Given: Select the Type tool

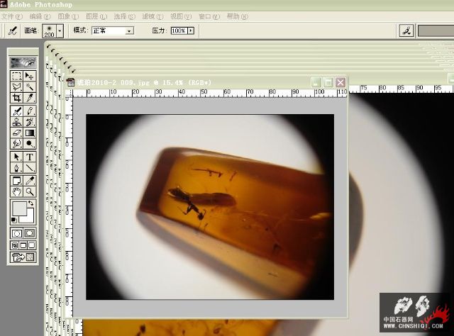Looking at the screenshot, I should click(x=30, y=157).
